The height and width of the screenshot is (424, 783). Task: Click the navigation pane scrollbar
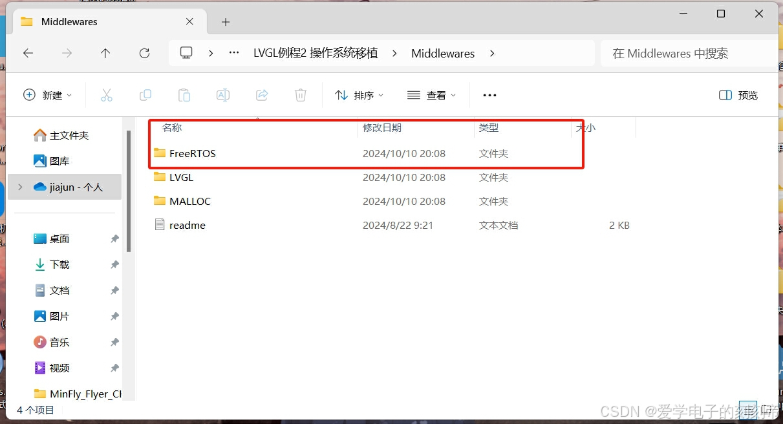pyautogui.click(x=129, y=191)
